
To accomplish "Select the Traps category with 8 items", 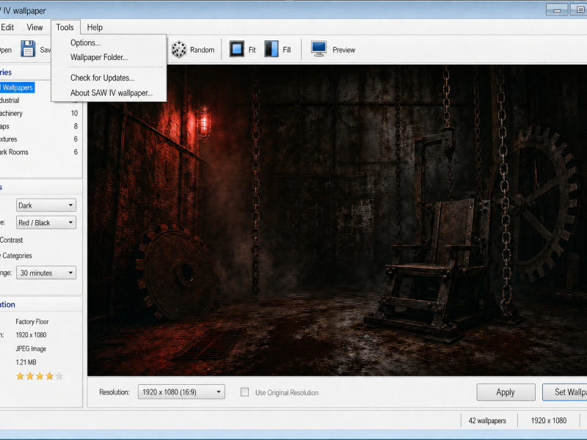I will (x=40, y=126).
